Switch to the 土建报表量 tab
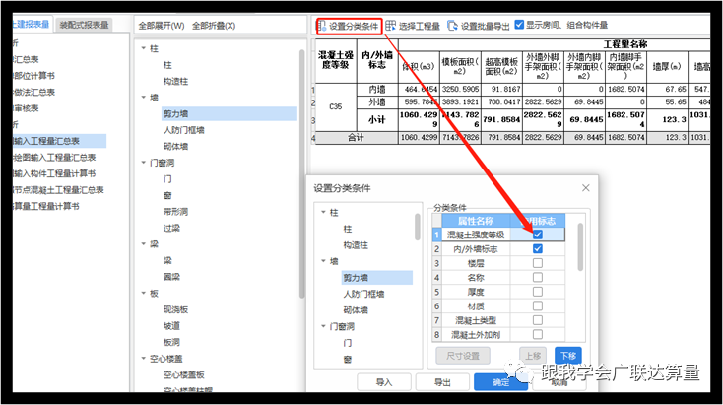This screenshot has width=723, height=405. coord(32,25)
